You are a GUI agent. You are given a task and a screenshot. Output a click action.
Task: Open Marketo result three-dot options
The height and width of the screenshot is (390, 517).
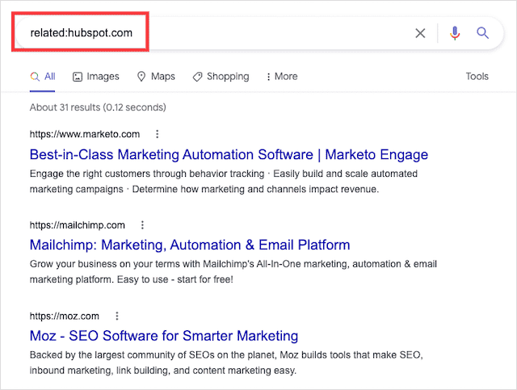(x=158, y=134)
